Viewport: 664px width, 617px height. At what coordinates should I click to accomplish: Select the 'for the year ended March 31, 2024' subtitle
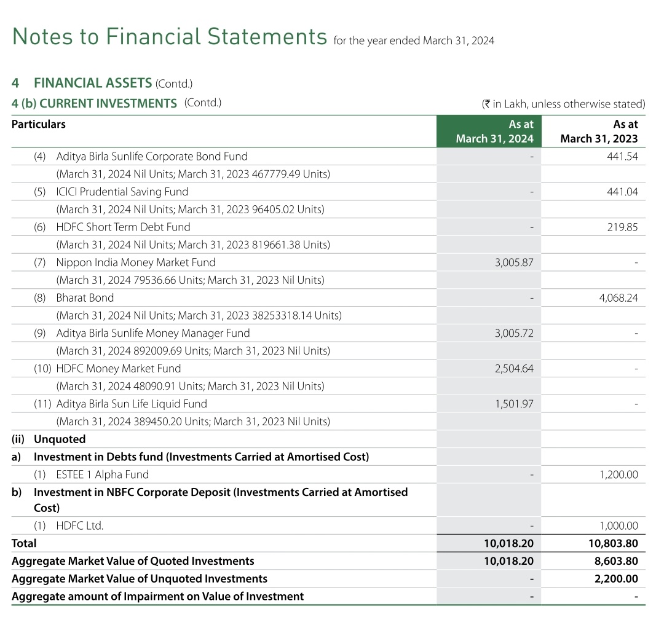(x=414, y=41)
